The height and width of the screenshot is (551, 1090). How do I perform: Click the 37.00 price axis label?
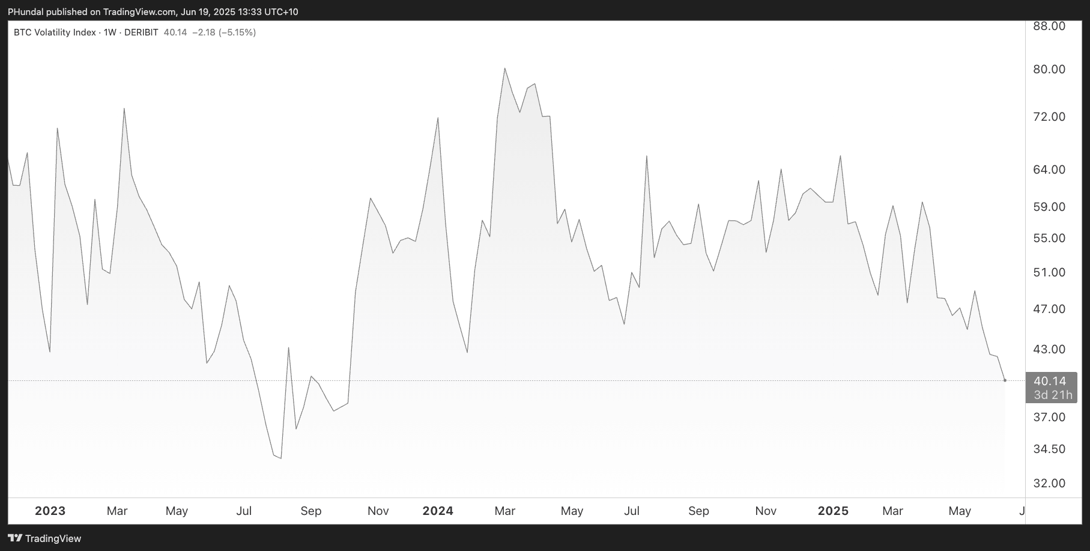1049,417
